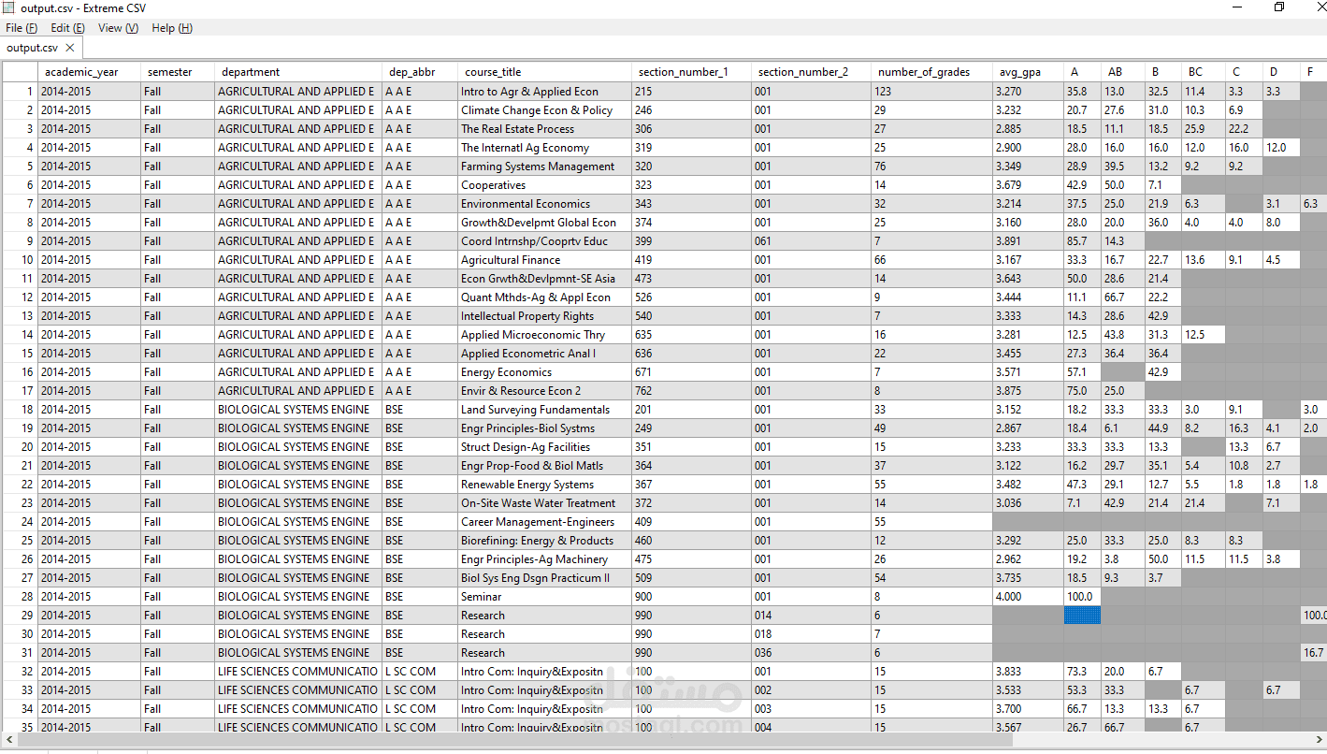This screenshot has height=754, width=1327.
Task: Click the Extreme CSV title bar icon
Action: click(8, 7)
